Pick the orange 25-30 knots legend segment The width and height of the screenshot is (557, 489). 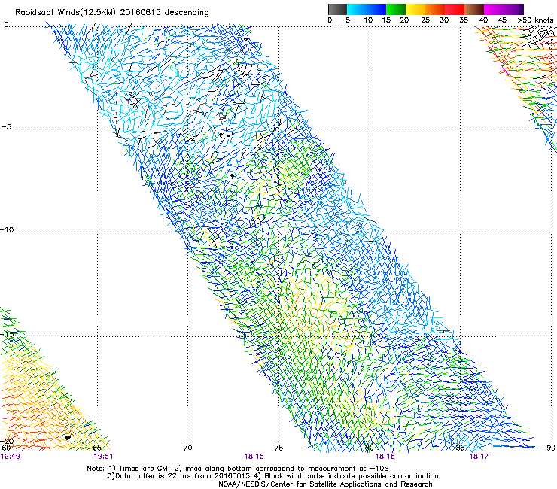pos(435,9)
